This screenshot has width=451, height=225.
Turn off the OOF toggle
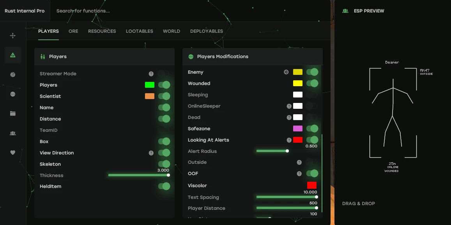312,174
